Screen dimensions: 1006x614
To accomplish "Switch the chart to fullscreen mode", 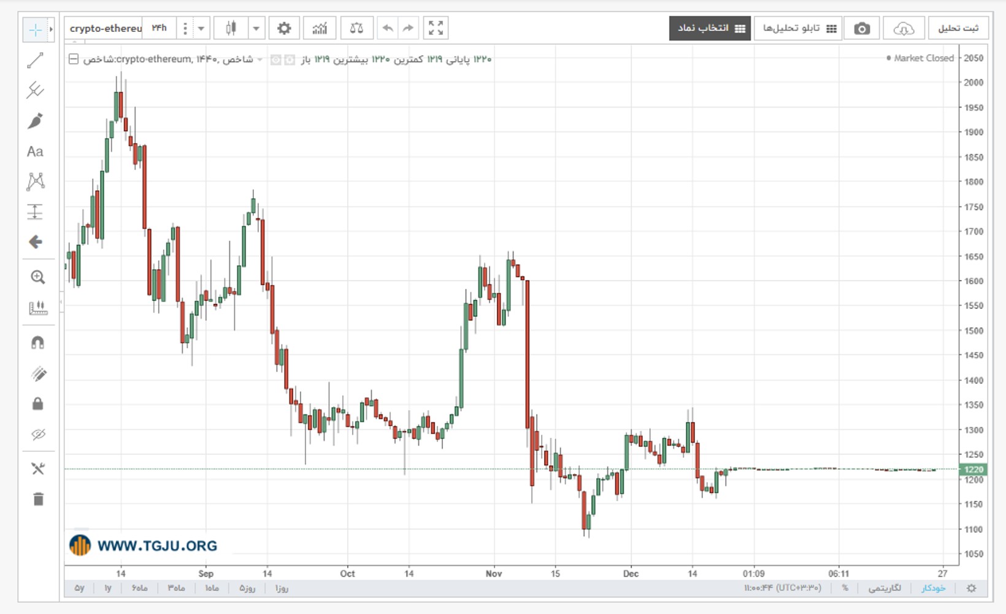I will (x=436, y=28).
